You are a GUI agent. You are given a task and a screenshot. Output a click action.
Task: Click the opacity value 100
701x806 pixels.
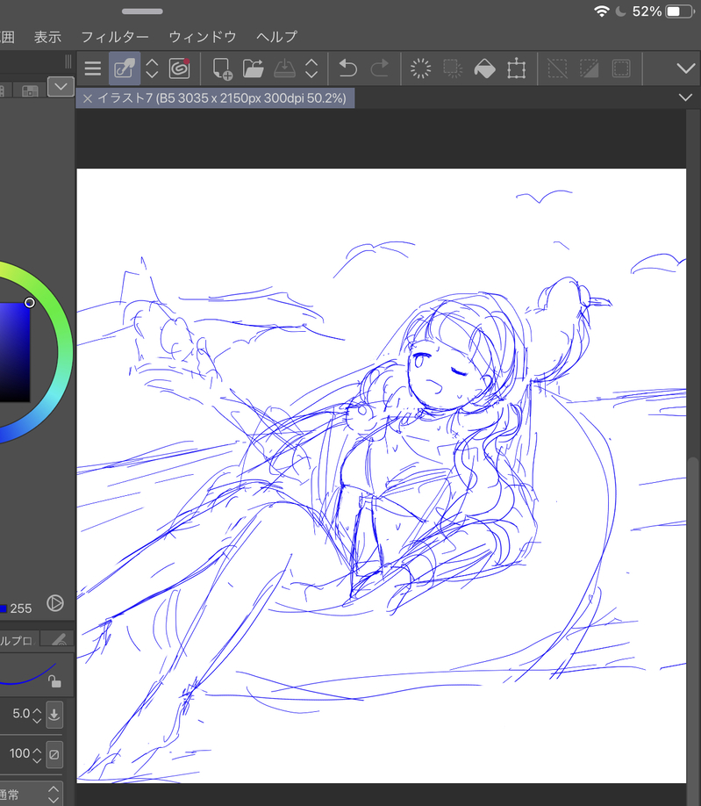click(19, 753)
